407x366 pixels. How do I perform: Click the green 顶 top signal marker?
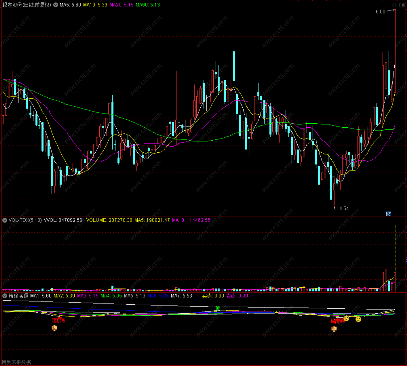click(218, 308)
